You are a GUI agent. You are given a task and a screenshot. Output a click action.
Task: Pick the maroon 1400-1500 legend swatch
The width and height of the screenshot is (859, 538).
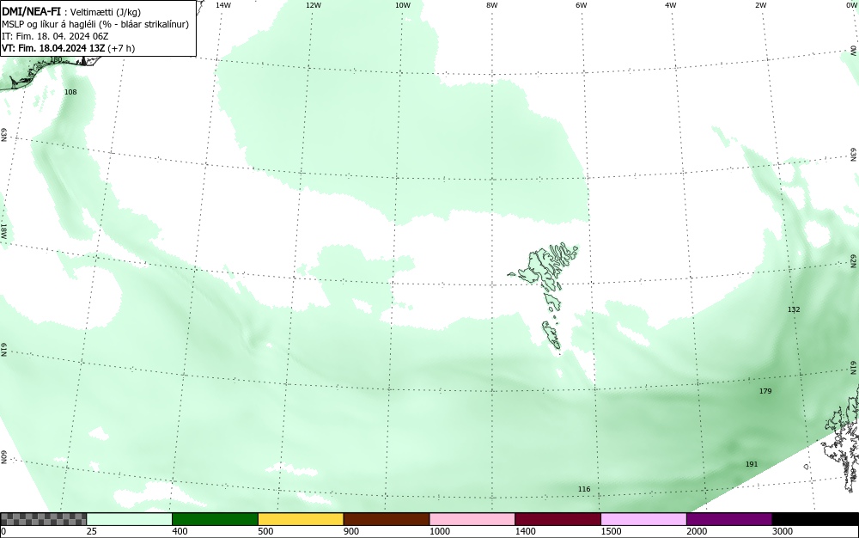click(557, 519)
